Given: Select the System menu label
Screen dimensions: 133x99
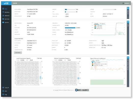Looking at the screenshot, I should coord(7,23).
